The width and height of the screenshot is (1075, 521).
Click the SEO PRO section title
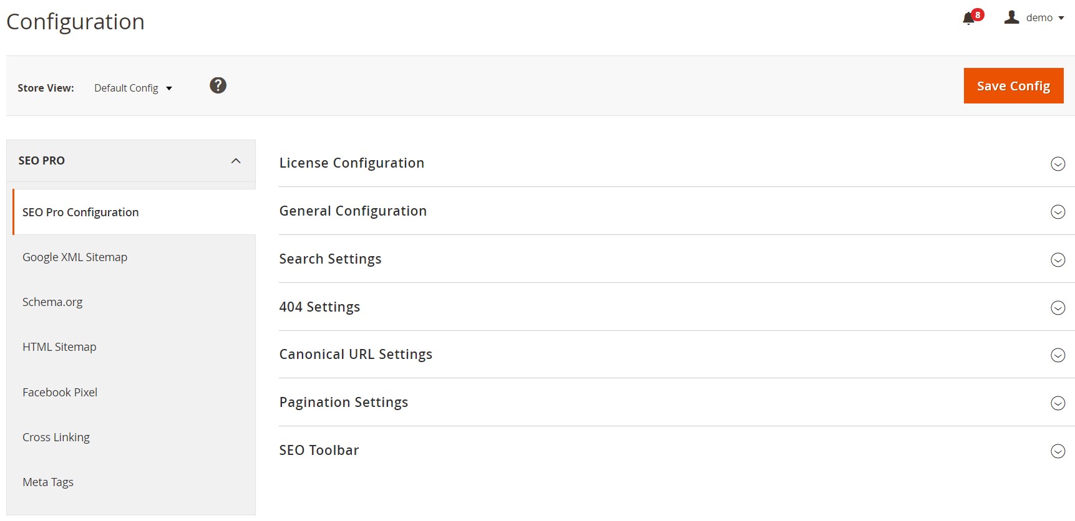point(41,160)
